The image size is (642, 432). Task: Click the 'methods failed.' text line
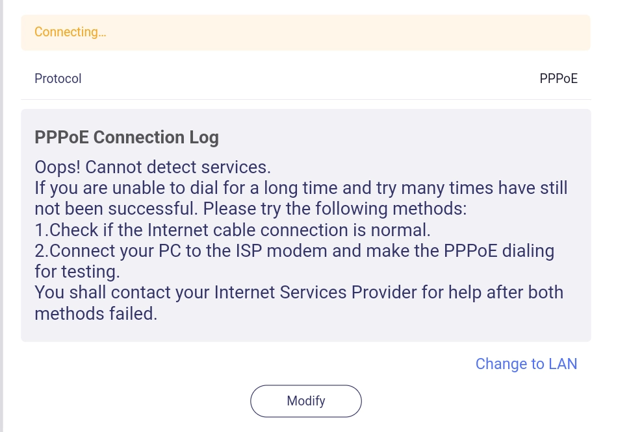[96, 313]
